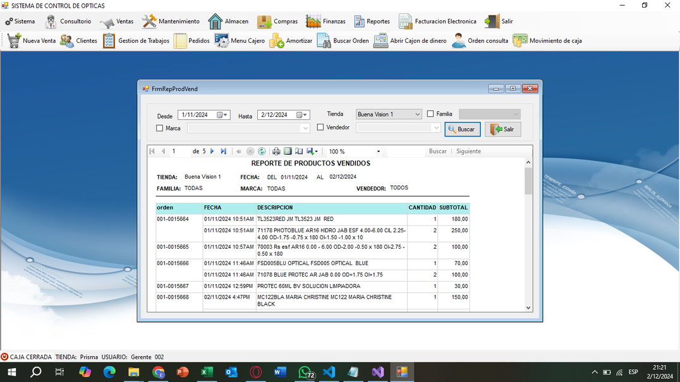Click the report find text field
The height and width of the screenshot is (382, 680).
tap(405, 151)
